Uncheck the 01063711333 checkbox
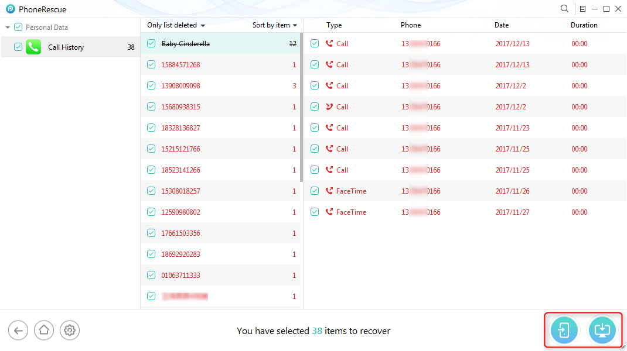The height and width of the screenshot is (351, 627). pos(151,275)
